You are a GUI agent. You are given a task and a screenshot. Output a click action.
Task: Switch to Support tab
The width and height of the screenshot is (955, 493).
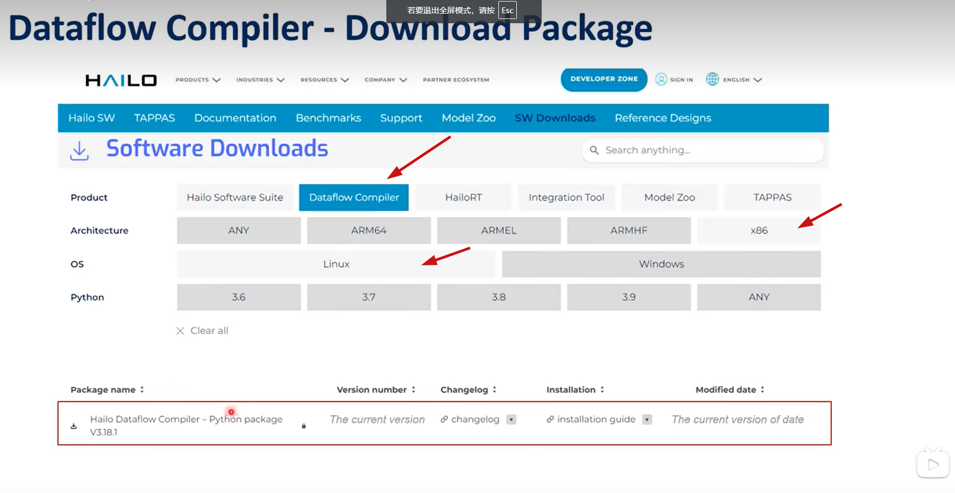(401, 118)
